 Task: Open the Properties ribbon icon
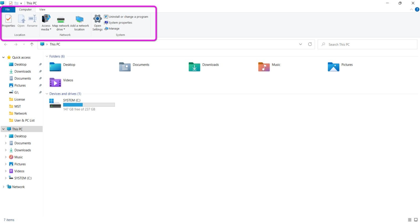click(x=8, y=21)
